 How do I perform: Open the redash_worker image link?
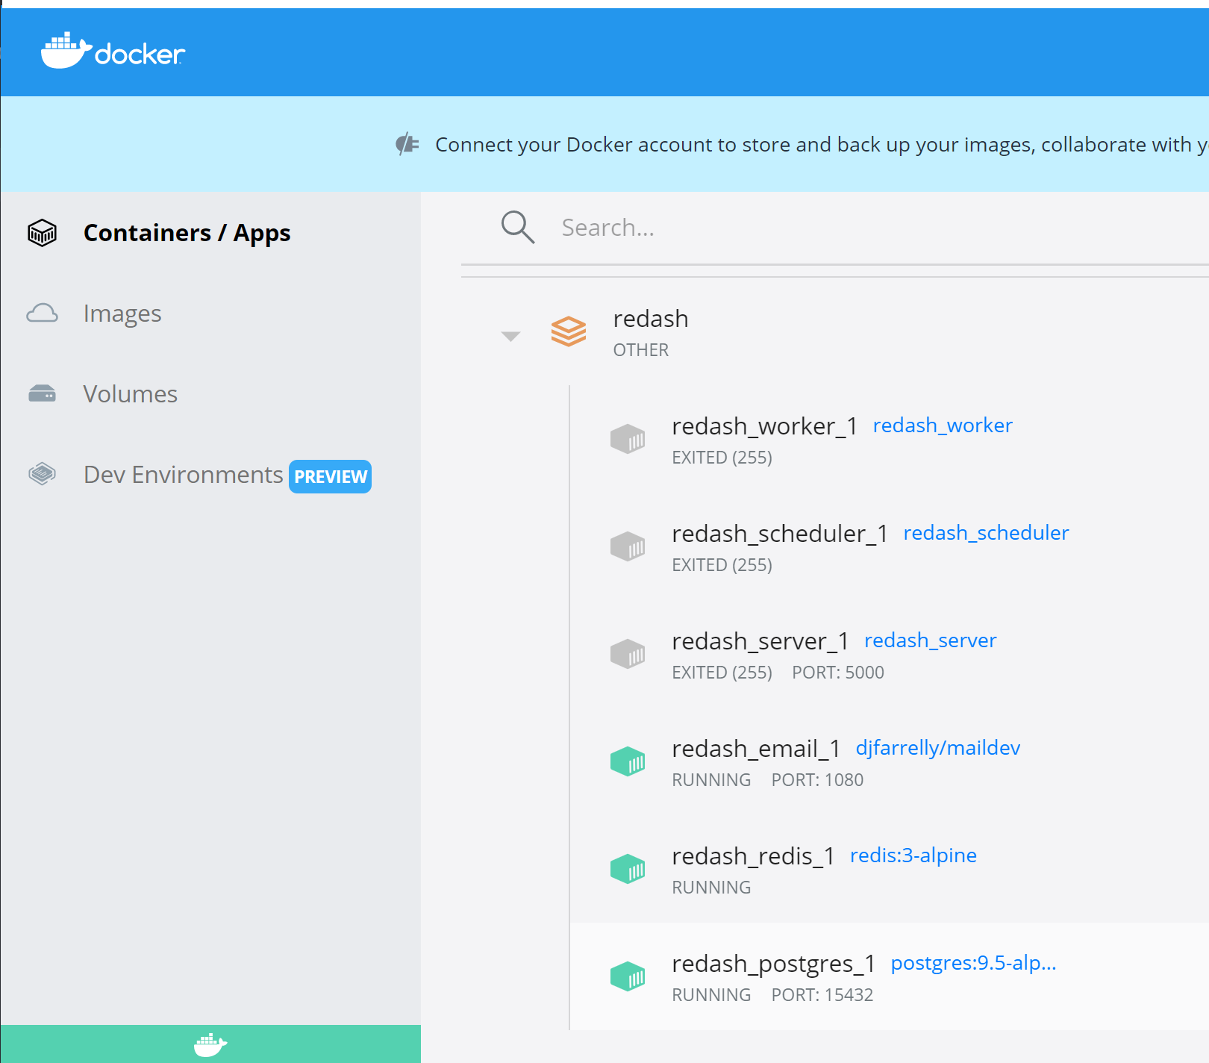(x=943, y=425)
